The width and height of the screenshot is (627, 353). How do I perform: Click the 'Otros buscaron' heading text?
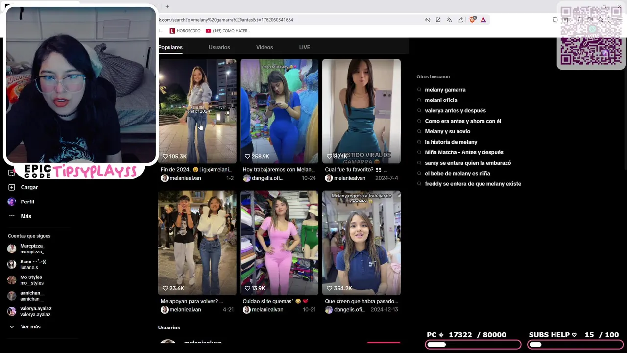(x=433, y=77)
